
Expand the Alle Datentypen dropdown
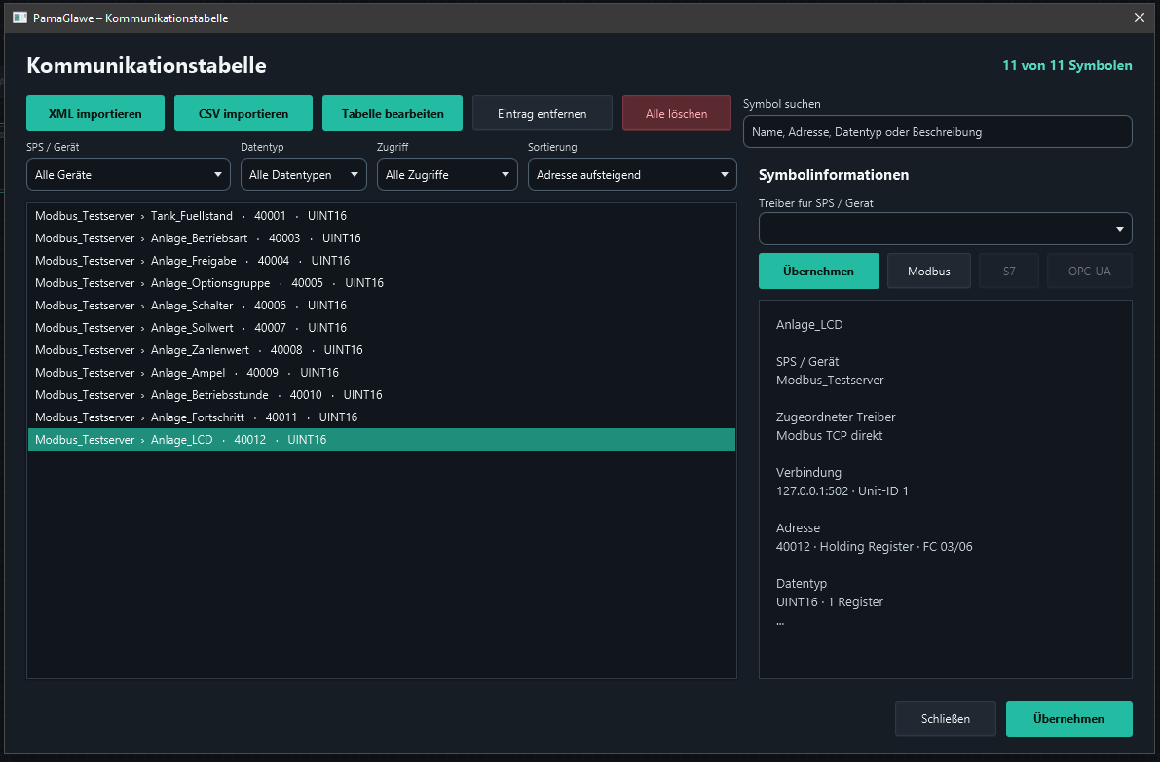click(x=303, y=175)
